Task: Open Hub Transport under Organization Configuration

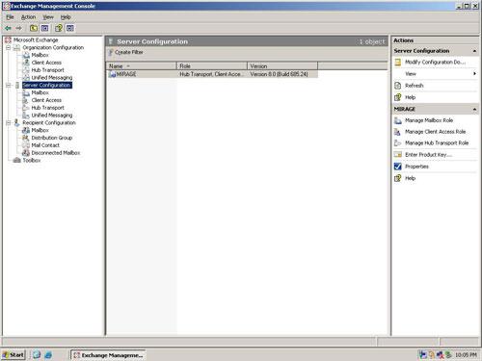Action: click(x=47, y=70)
